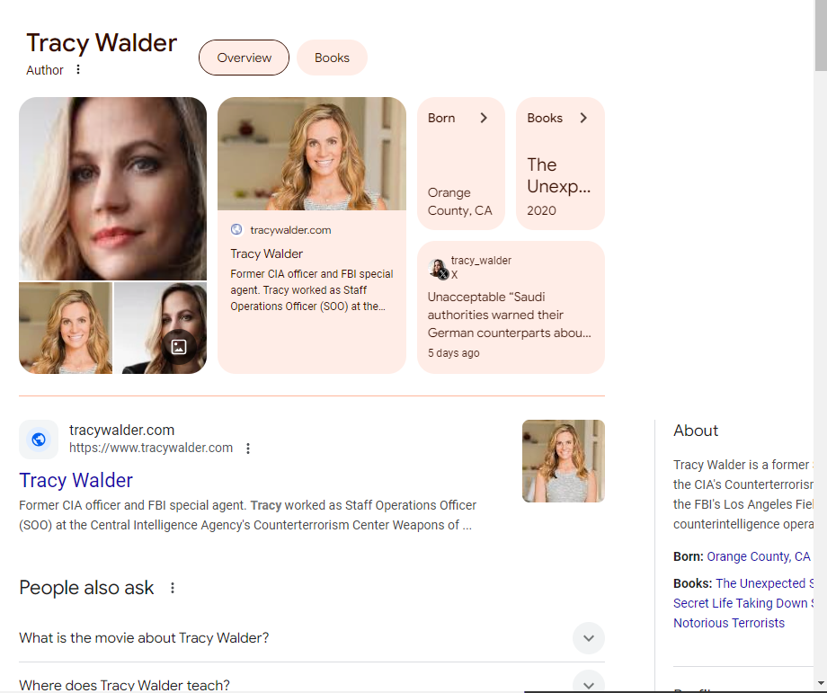The height and width of the screenshot is (693, 827).
Task: Click the search result thumbnail photo
Action: click(x=564, y=461)
